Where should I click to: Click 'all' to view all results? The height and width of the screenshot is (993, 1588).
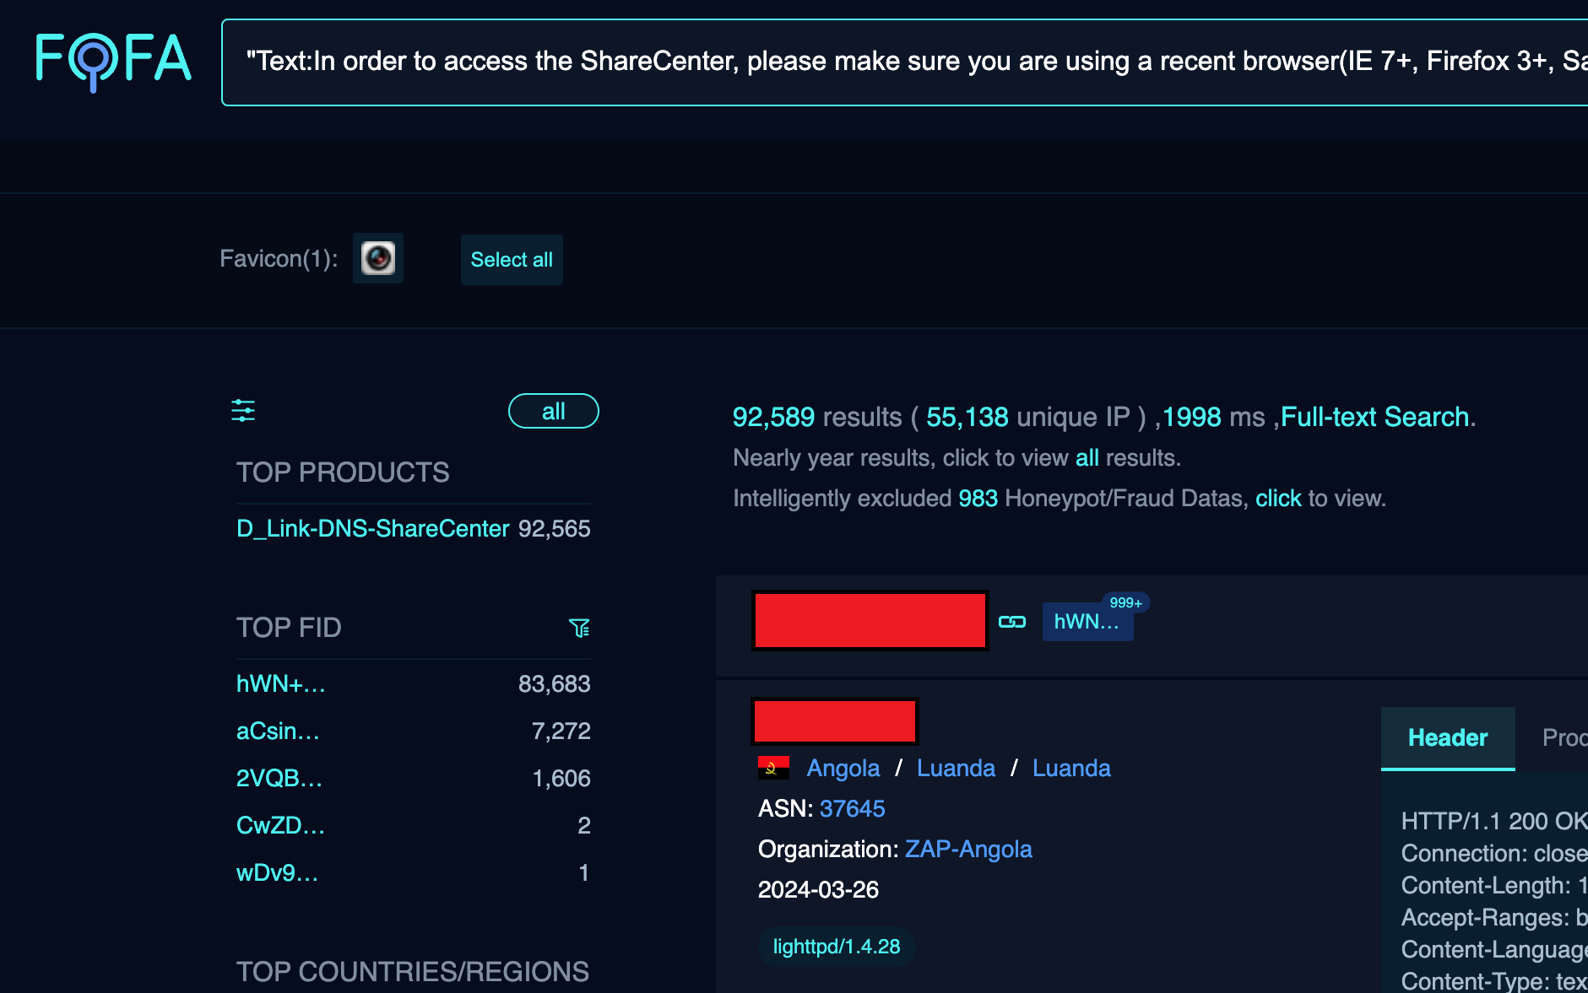[1087, 458]
